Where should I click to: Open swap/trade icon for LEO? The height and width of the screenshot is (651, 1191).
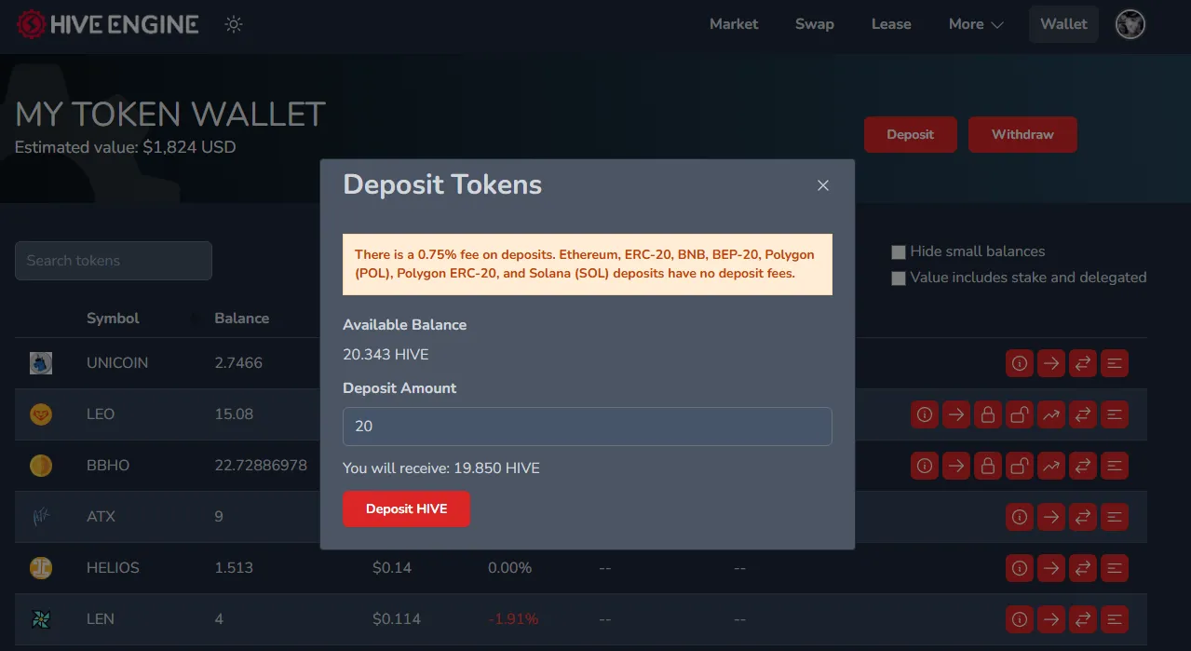tap(1083, 414)
